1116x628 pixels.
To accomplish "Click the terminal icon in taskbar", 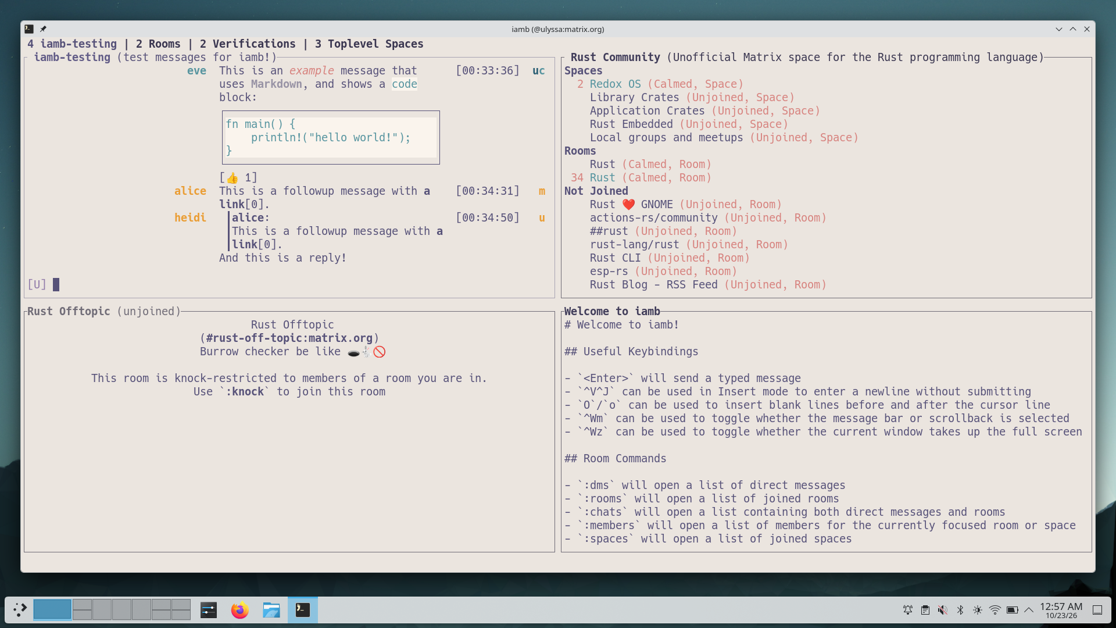I will pos(302,610).
